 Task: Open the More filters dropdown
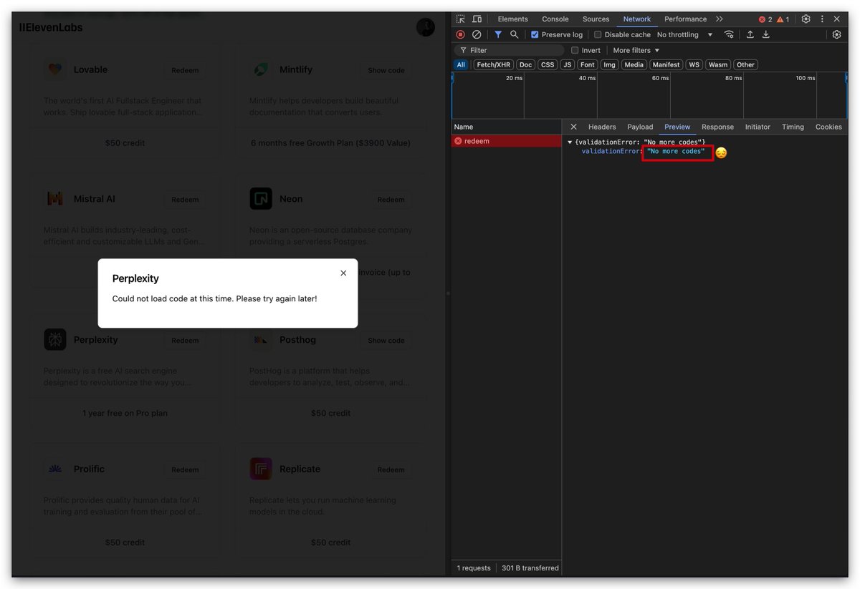click(x=636, y=50)
